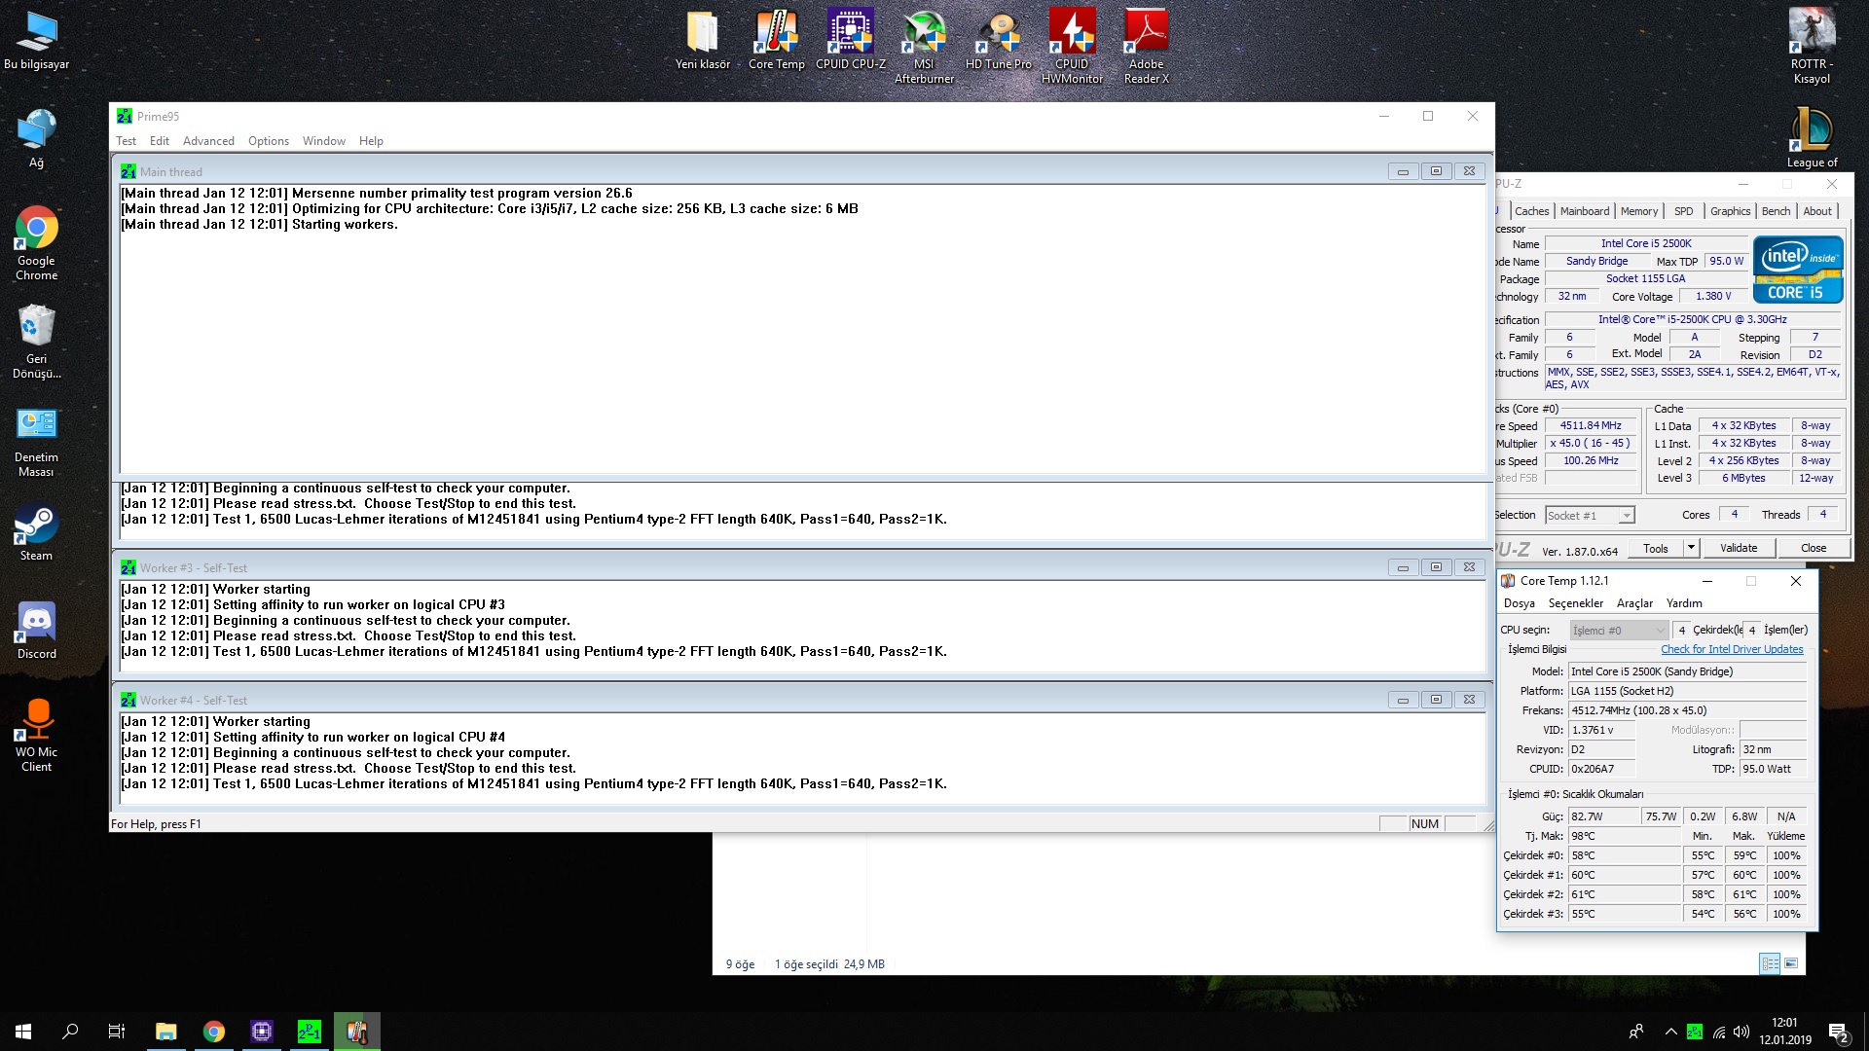Click the Model field in Core Temp
This screenshot has width=1869, height=1051.
(1687, 671)
